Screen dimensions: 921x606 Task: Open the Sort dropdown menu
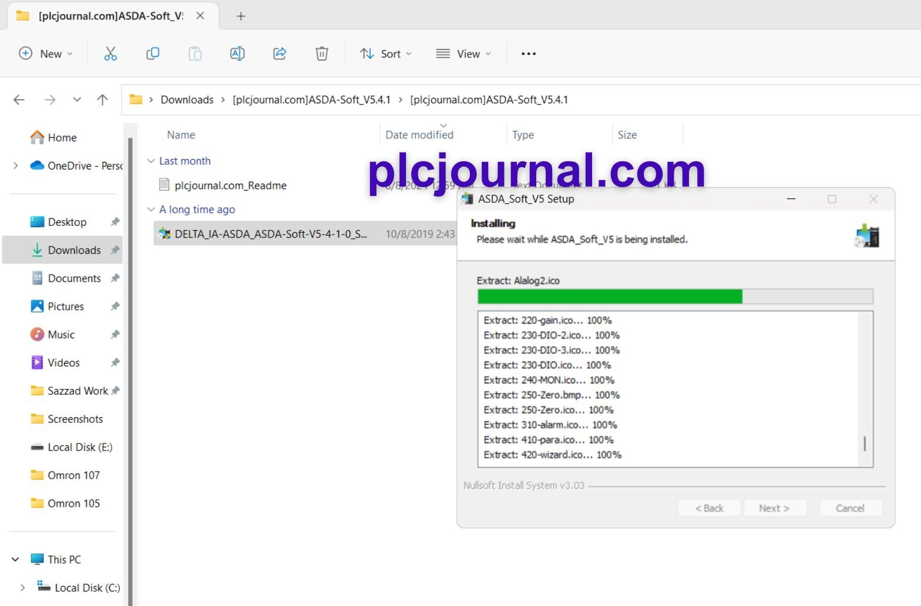pyautogui.click(x=385, y=54)
